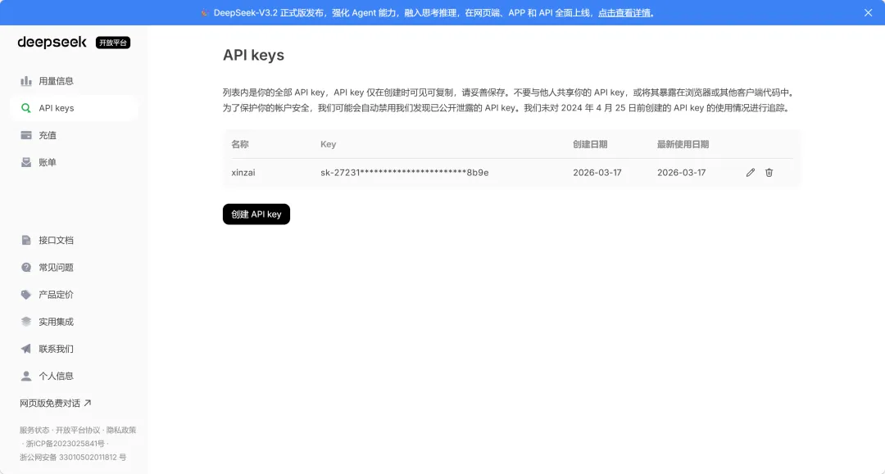The height and width of the screenshot is (474, 885).
Task: Click the API keys page heading
Action: pyautogui.click(x=253, y=55)
